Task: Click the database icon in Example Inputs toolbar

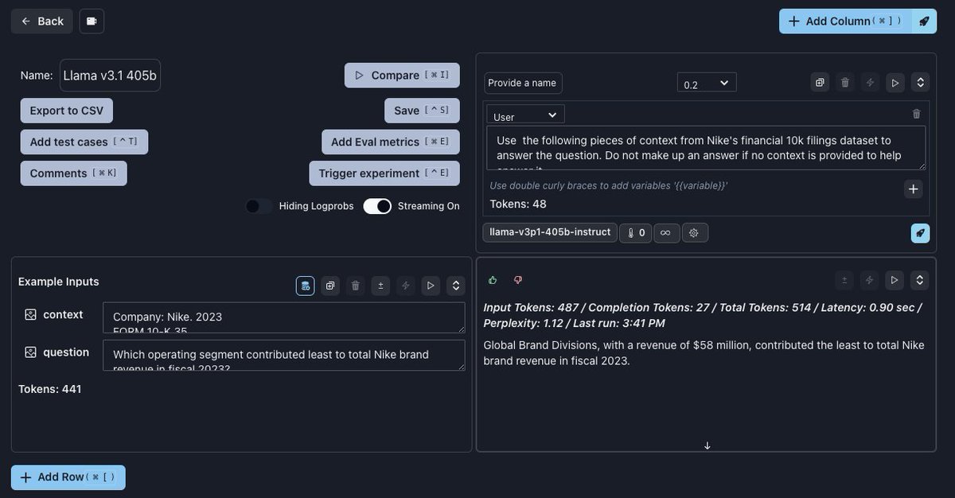Action: [305, 286]
